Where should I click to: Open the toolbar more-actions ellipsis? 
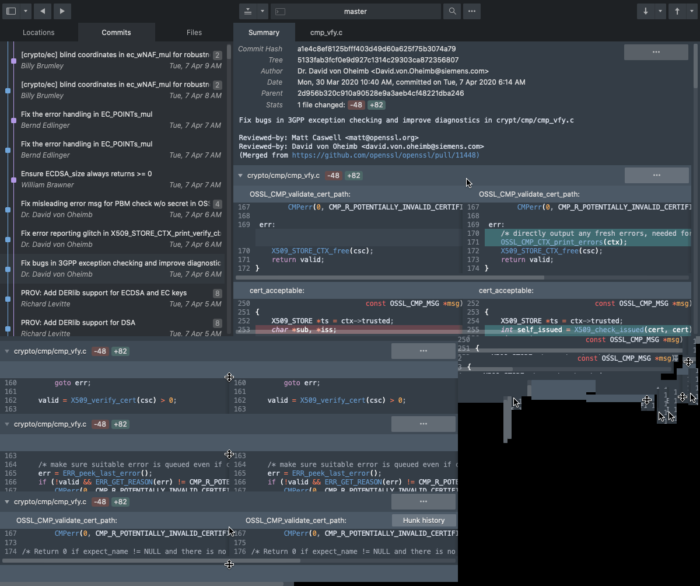(472, 11)
